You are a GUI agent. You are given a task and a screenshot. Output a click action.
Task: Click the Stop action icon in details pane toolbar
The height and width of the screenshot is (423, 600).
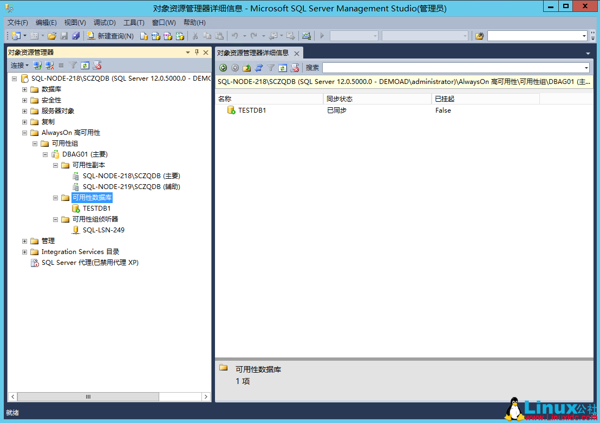(295, 68)
